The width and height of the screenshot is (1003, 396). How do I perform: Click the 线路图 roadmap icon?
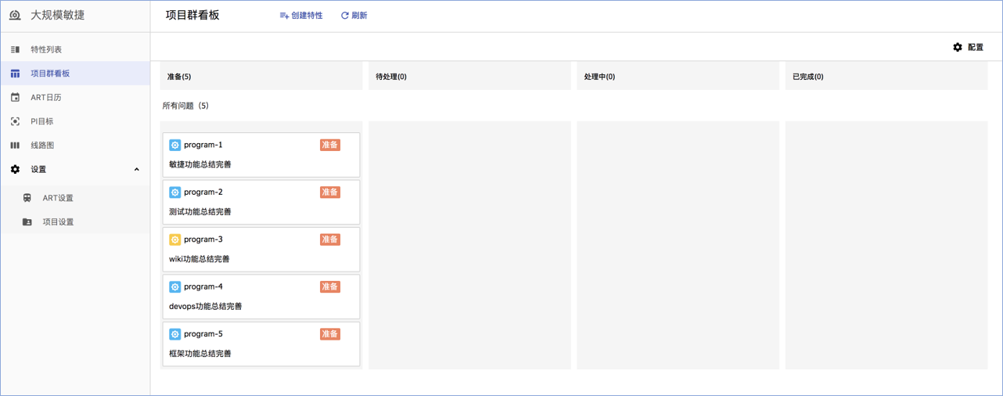coord(15,146)
